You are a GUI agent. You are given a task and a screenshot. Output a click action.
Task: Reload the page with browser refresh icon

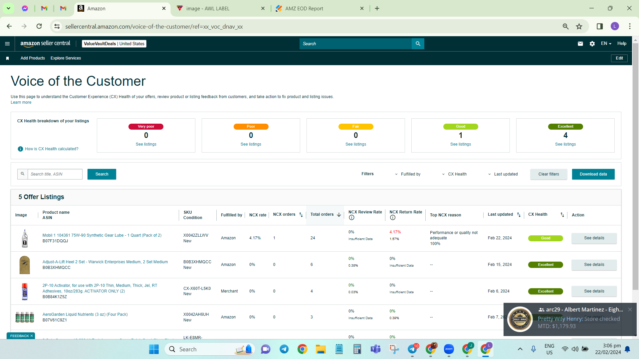point(39,26)
